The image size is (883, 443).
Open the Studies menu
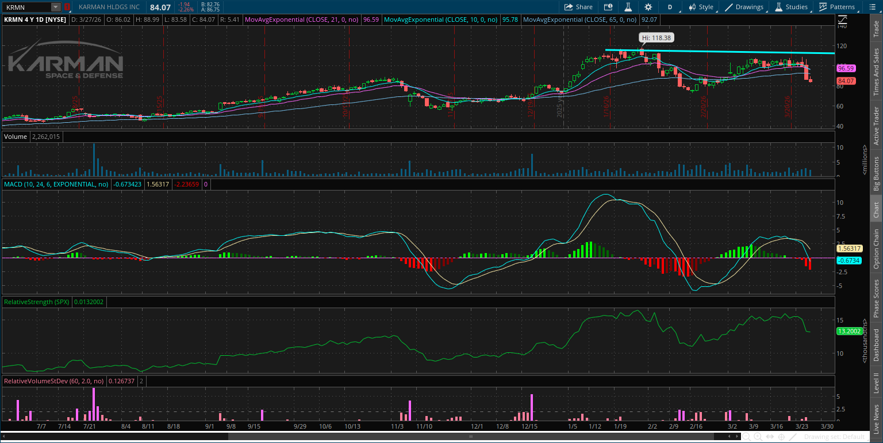pos(792,7)
